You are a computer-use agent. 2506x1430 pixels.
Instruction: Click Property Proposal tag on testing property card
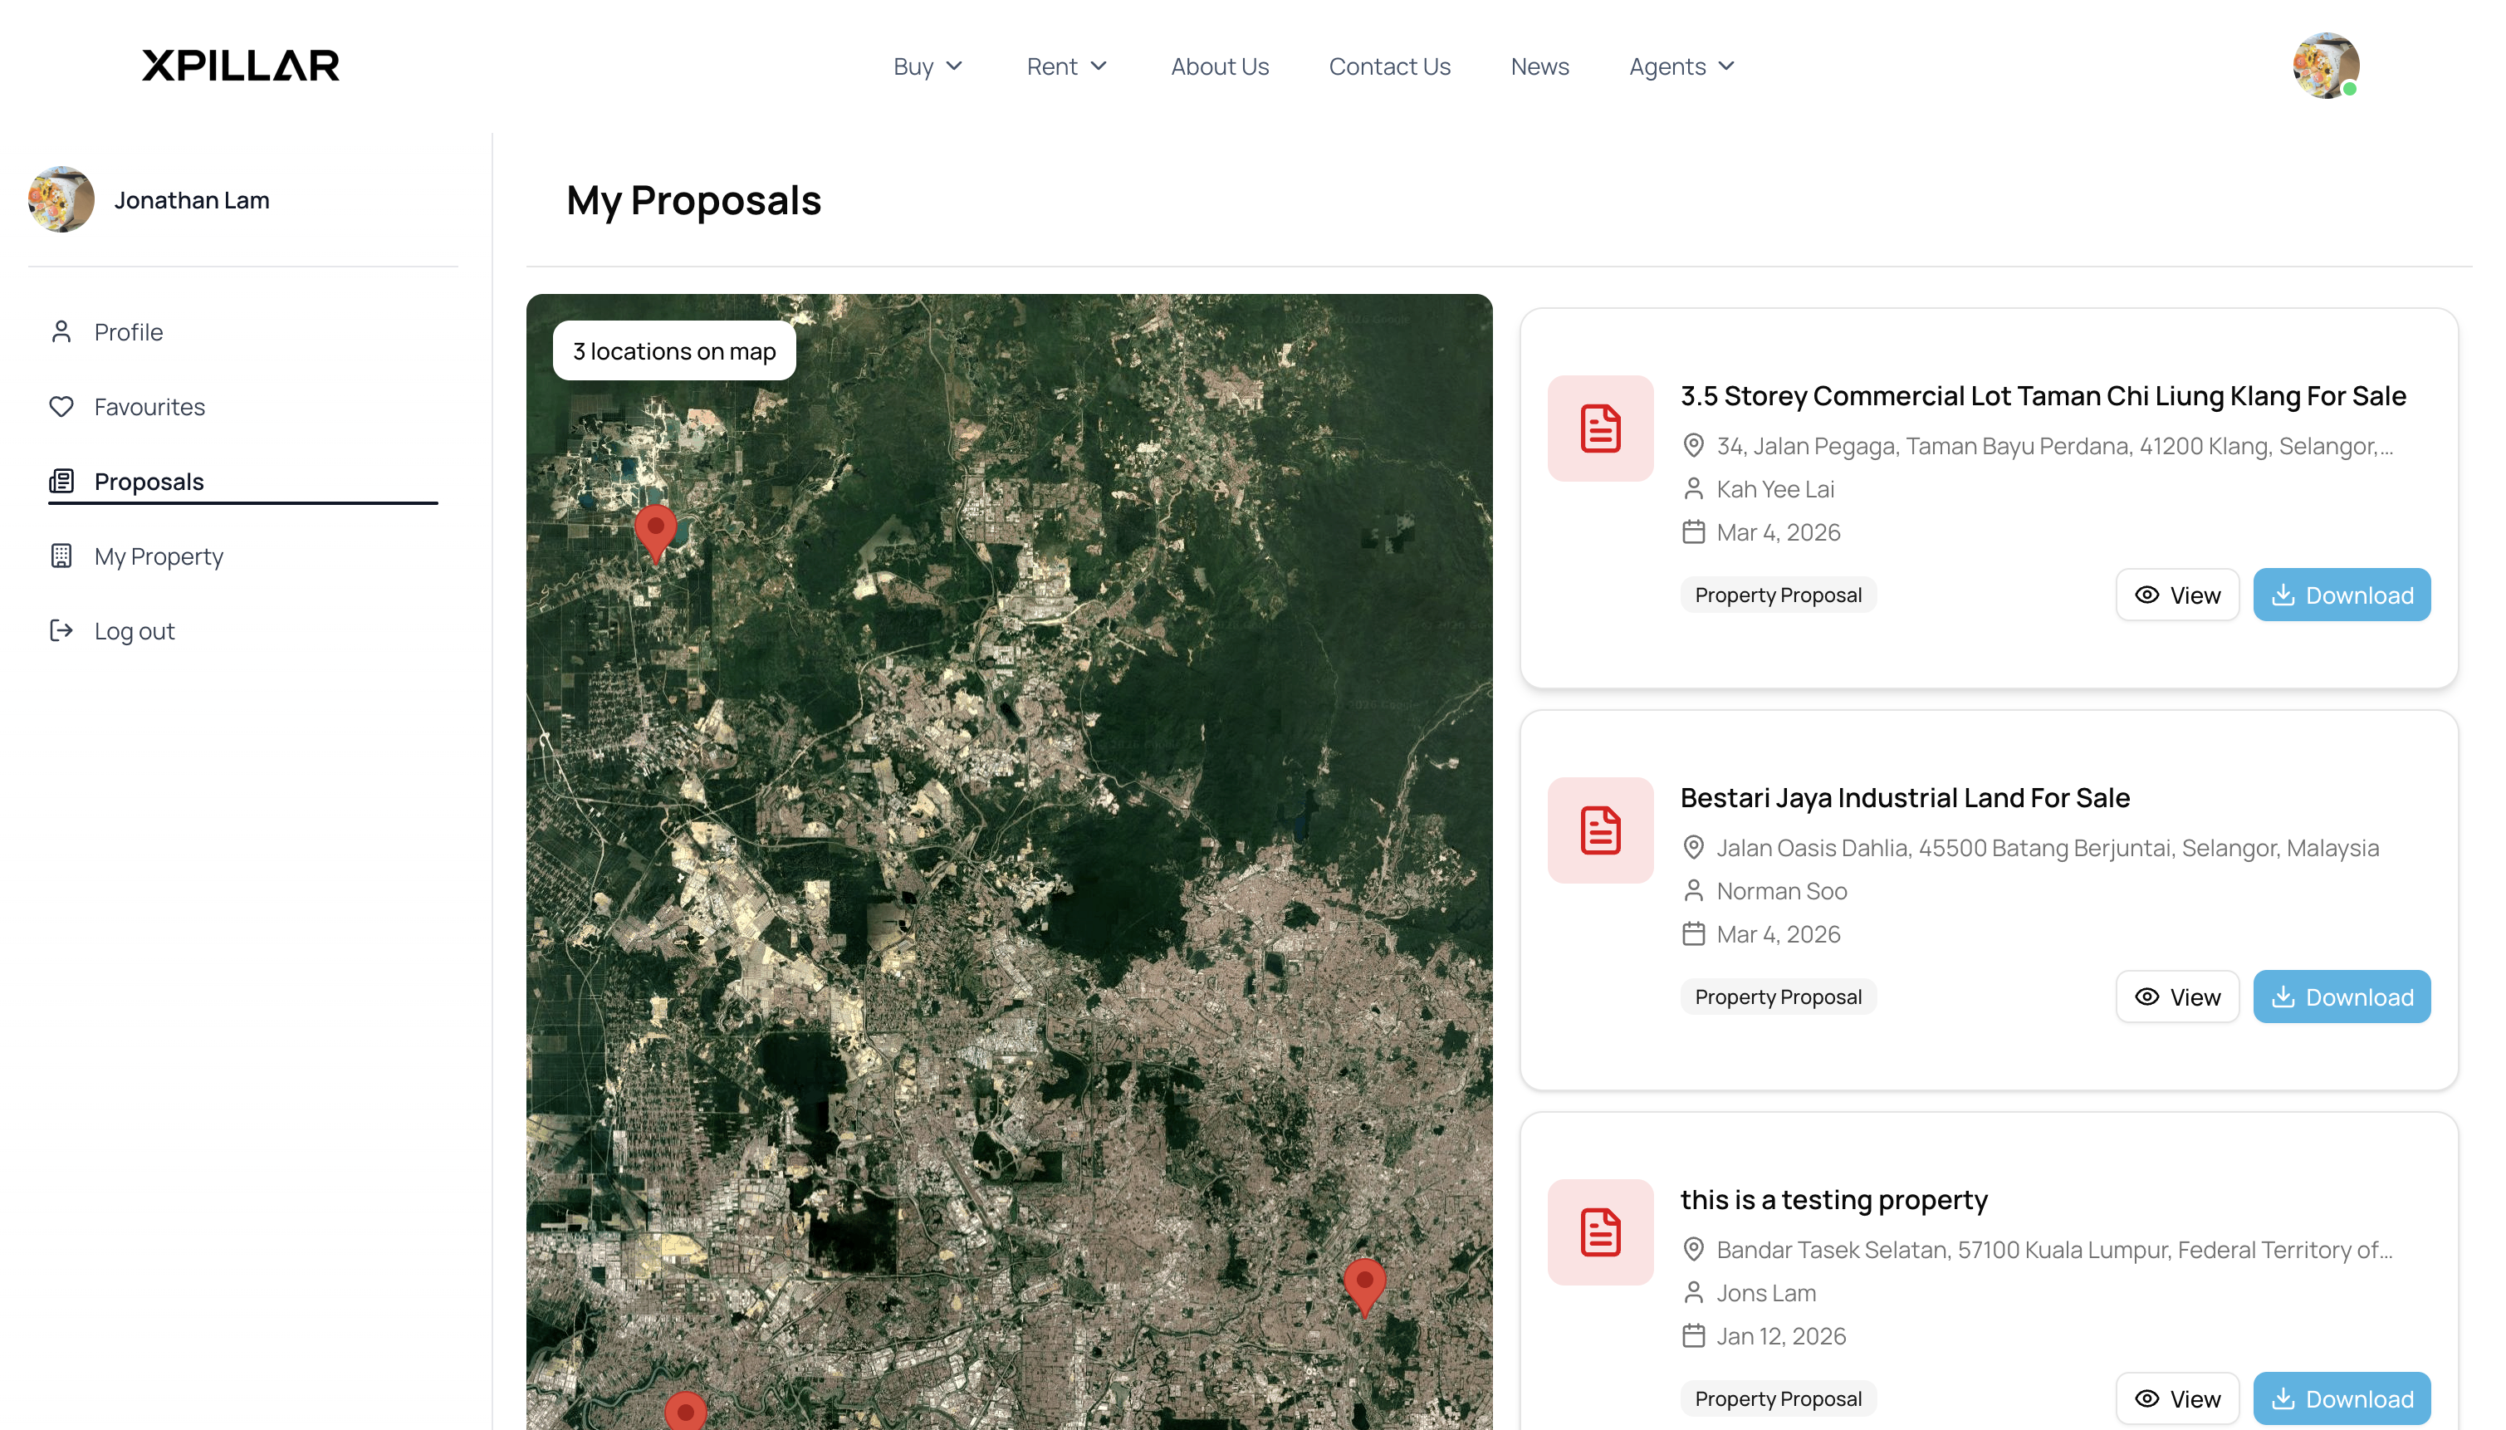coord(1778,1398)
